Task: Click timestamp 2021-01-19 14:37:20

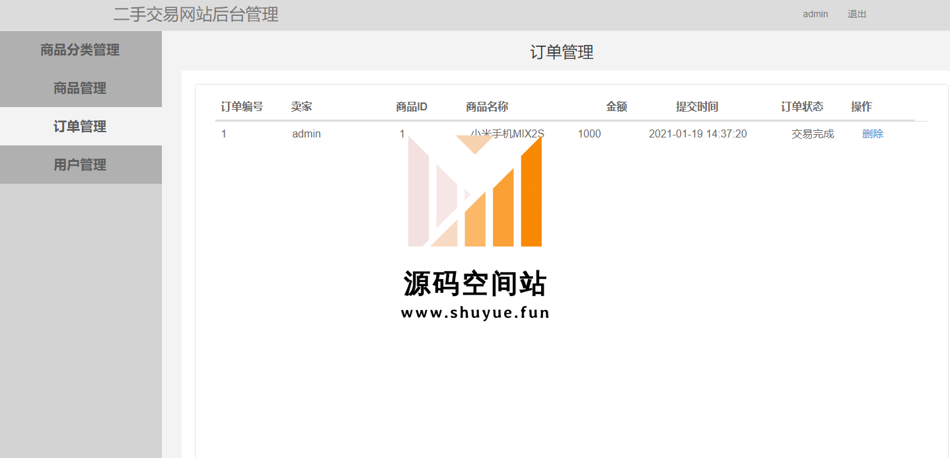Action: click(x=698, y=134)
